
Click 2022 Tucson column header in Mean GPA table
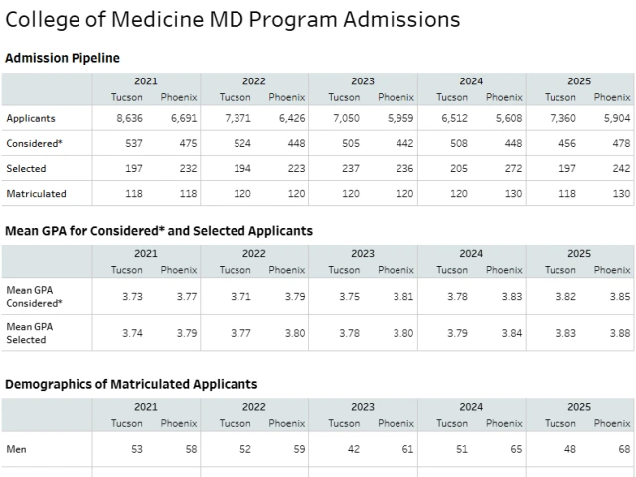[236, 270]
